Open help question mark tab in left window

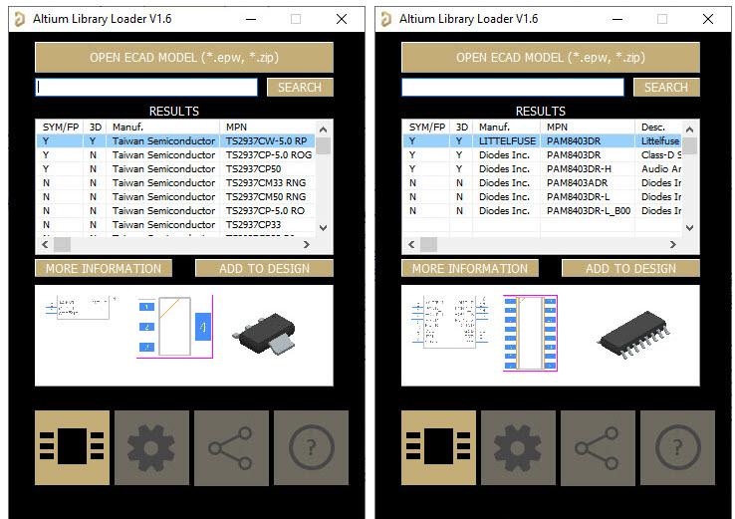click(312, 447)
